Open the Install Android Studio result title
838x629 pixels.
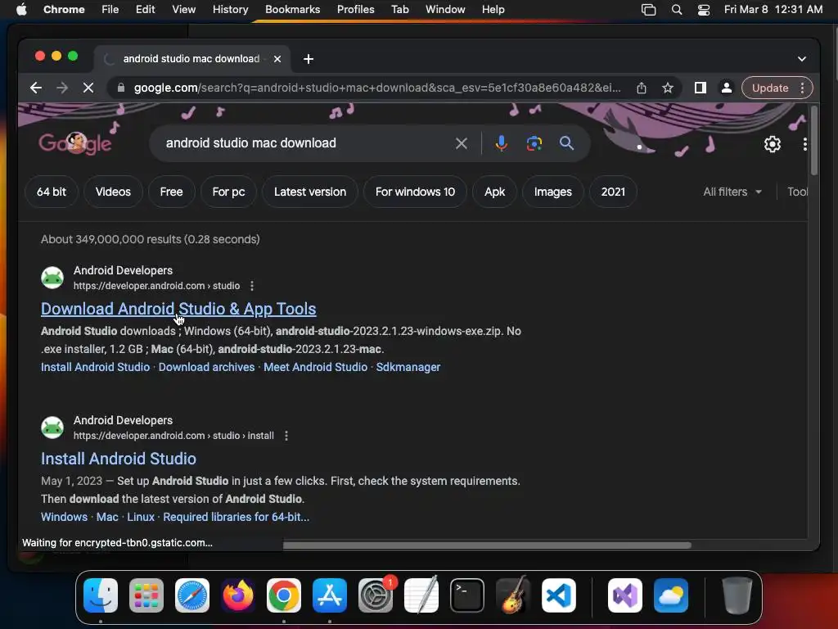tap(119, 459)
